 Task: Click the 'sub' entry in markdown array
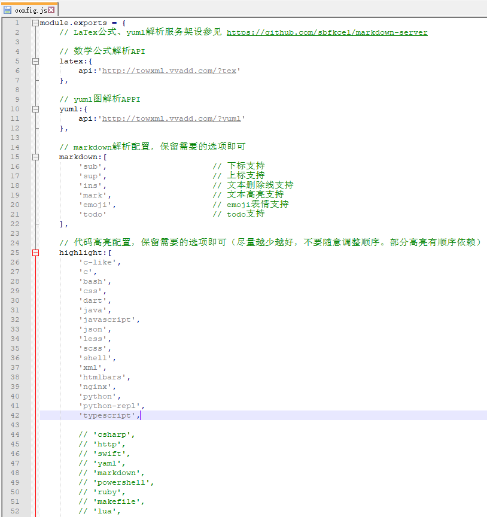pyautogui.click(x=90, y=166)
